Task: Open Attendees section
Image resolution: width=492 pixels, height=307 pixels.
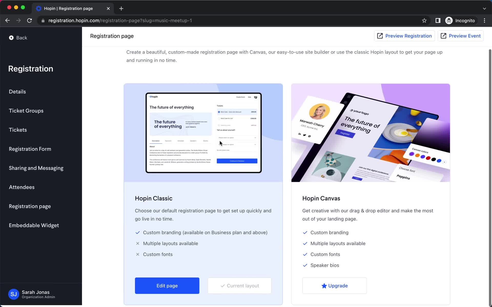Action: coord(22,187)
